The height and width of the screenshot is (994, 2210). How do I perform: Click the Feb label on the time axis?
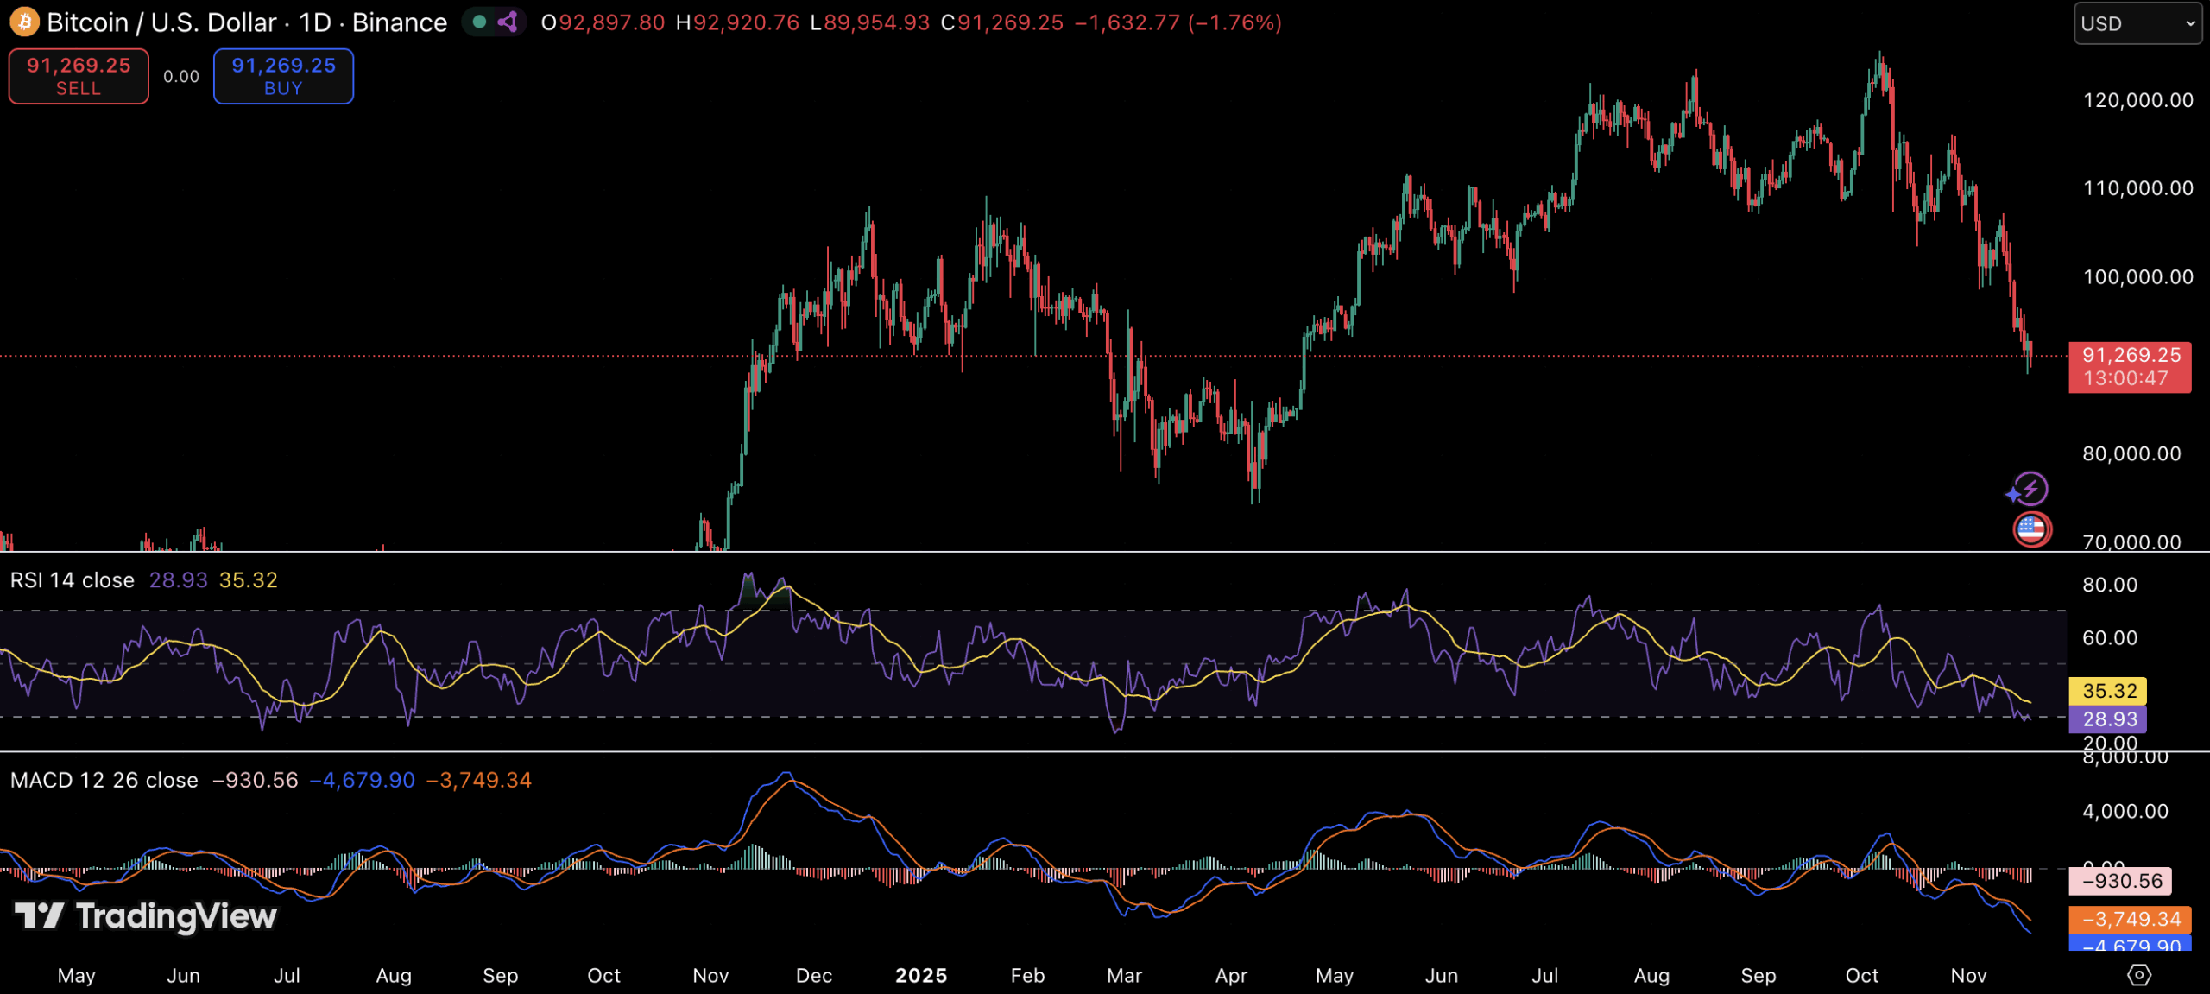coord(1028,976)
